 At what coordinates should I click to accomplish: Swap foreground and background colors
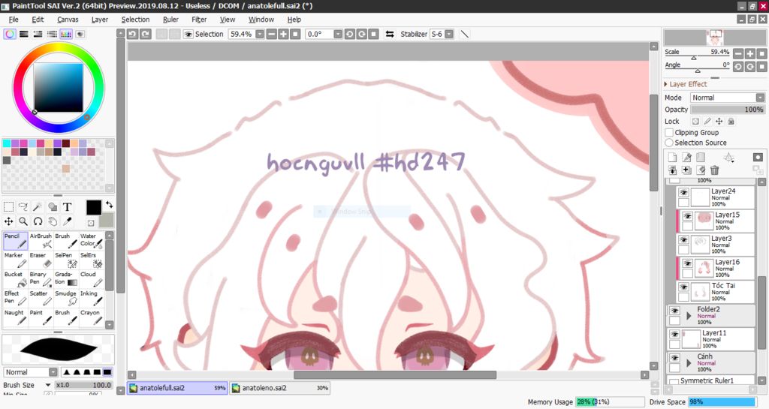109,205
